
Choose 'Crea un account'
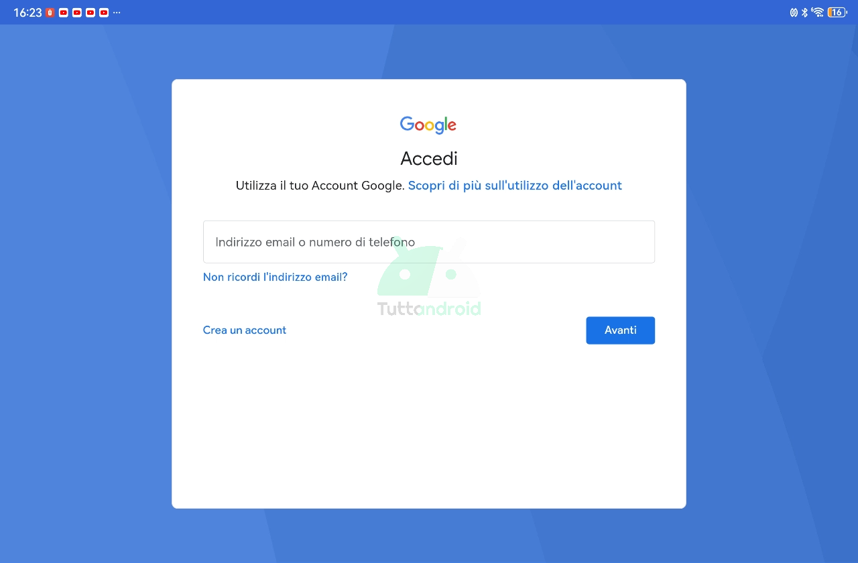[x=245, y=330]
